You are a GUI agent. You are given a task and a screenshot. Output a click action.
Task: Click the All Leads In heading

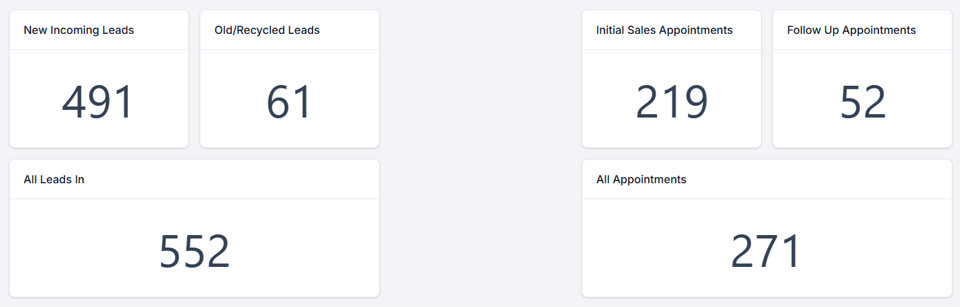tap(54, 180)
